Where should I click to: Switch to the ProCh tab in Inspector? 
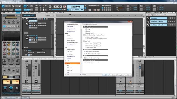(18, 13)
